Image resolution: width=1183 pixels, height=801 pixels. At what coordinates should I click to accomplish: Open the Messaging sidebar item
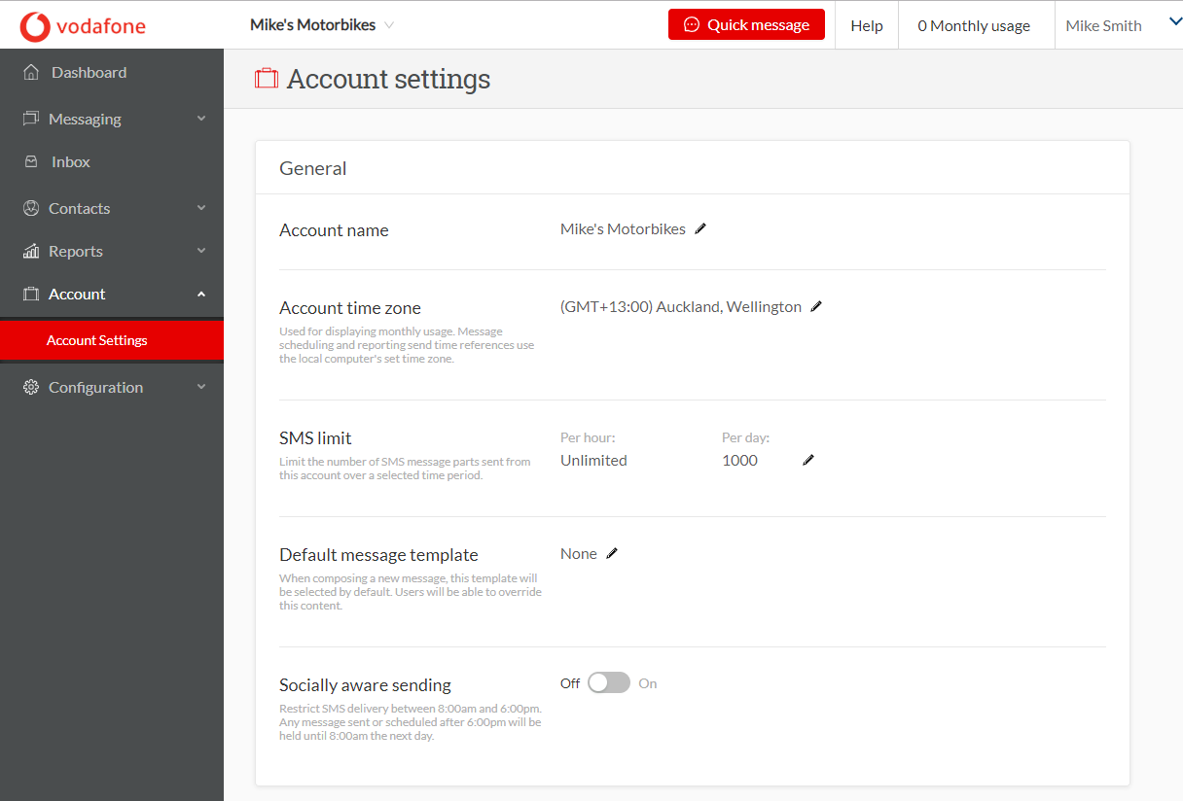112,119
